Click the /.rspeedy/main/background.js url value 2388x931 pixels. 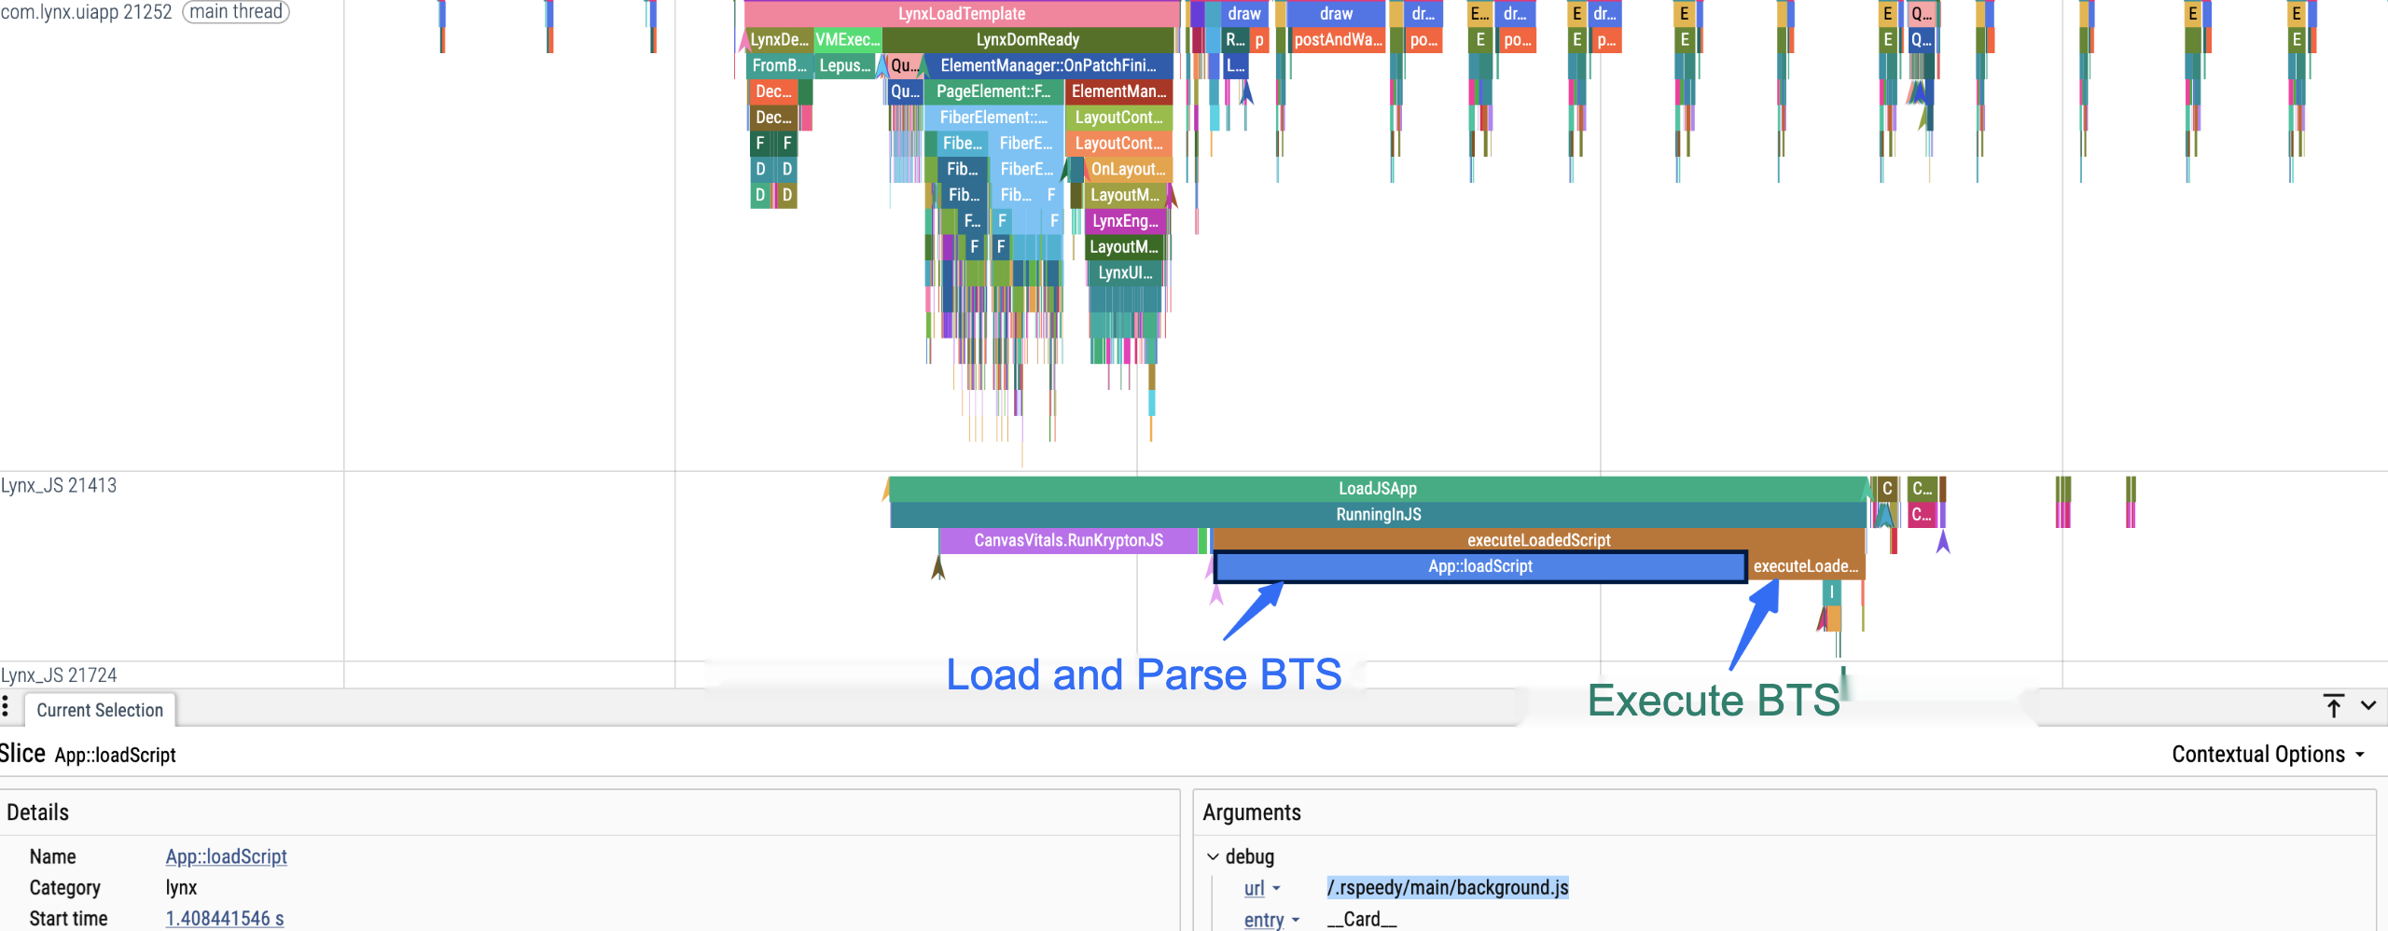tap(1447, 888)
